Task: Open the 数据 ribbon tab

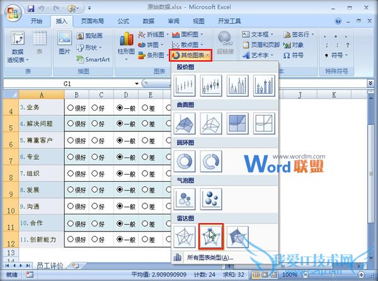Action: tap(149, 21)
